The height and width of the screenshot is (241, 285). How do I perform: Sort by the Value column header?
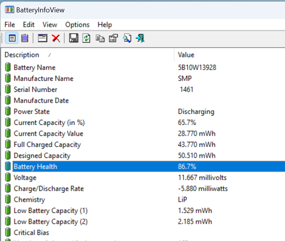click(230, 55)
